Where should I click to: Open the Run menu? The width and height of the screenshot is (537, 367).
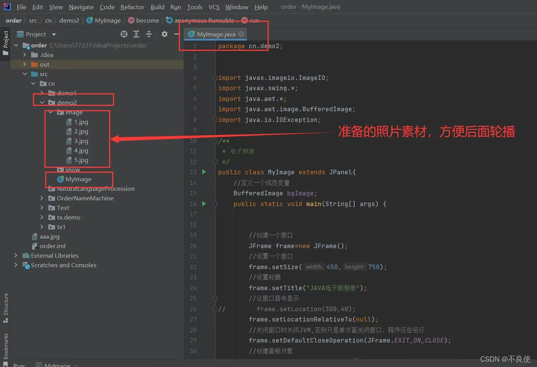pos(176,7)
